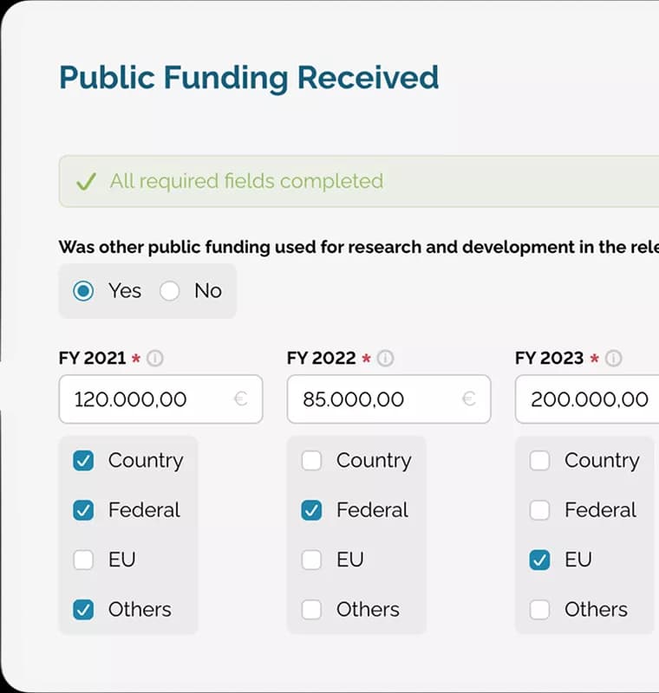Check EU under FY 2022
Screen dimensions: 659x693
click(311, 560)
